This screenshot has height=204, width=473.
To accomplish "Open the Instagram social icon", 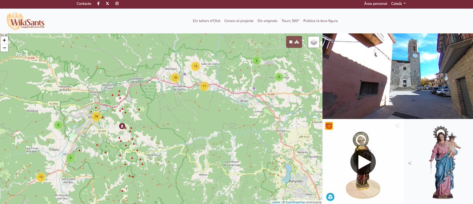I will 117,4.
